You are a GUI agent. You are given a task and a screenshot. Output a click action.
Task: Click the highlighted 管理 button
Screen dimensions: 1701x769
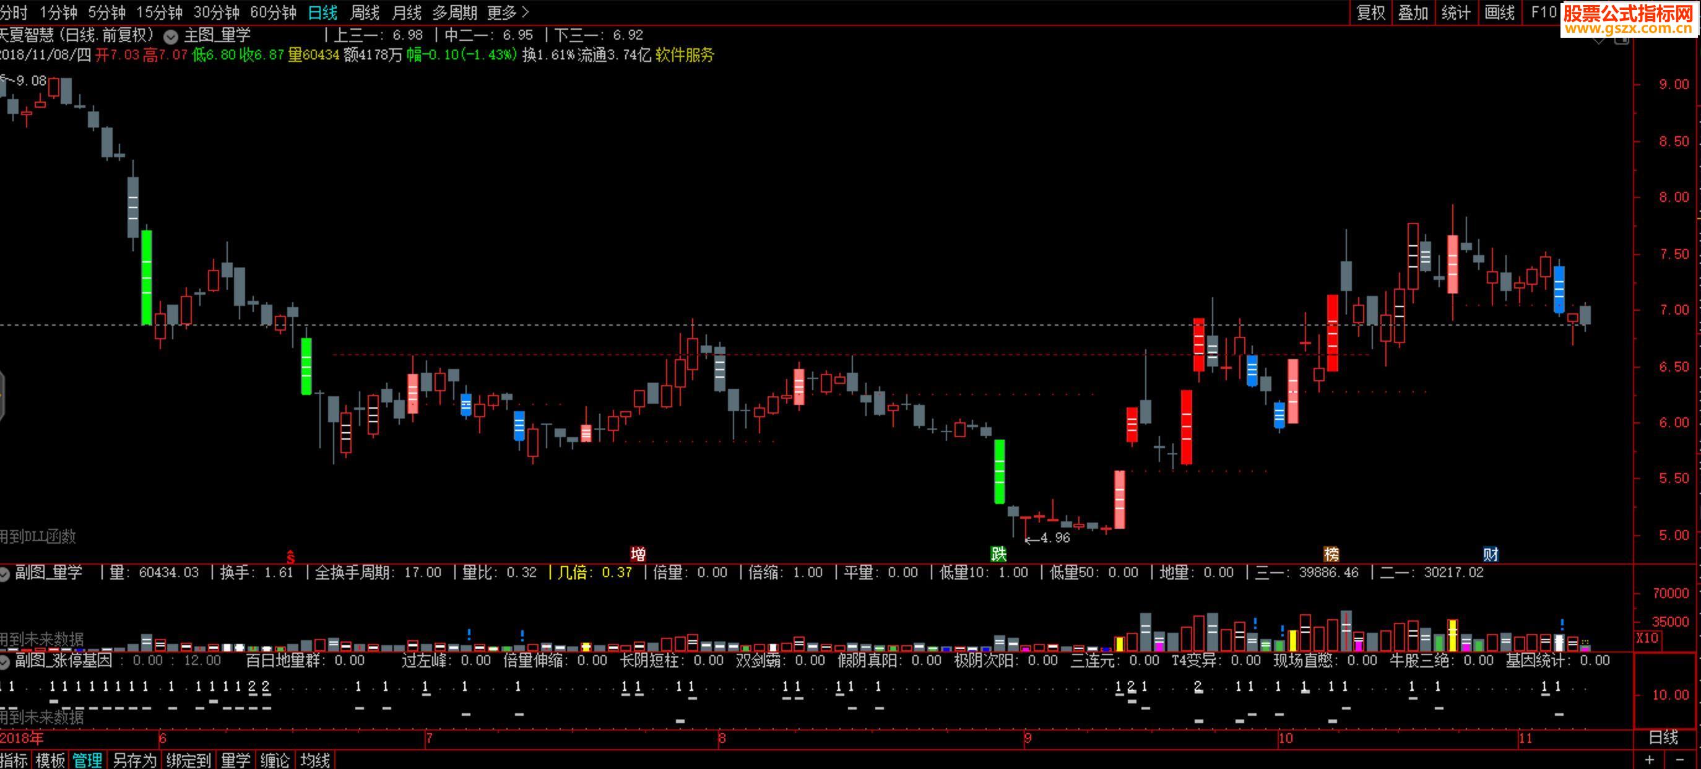87,760
